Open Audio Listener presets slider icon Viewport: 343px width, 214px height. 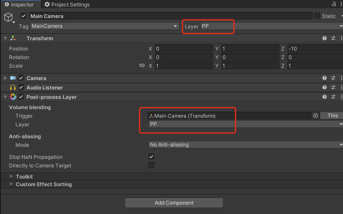333,87
